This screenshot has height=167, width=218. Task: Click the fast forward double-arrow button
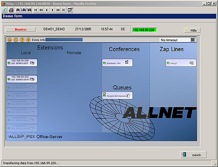point(58,10)
